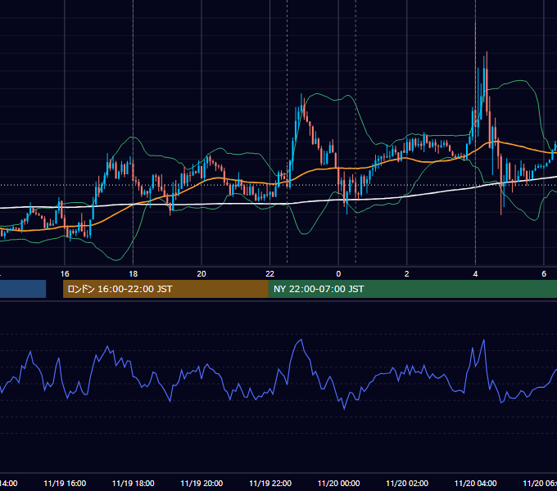Click the hour label 22 on axis
The width and height of the screenshot is (557, 491).
click(x=270, y=274)
